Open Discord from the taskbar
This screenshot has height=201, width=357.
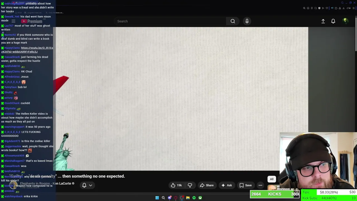click(169, 198)
